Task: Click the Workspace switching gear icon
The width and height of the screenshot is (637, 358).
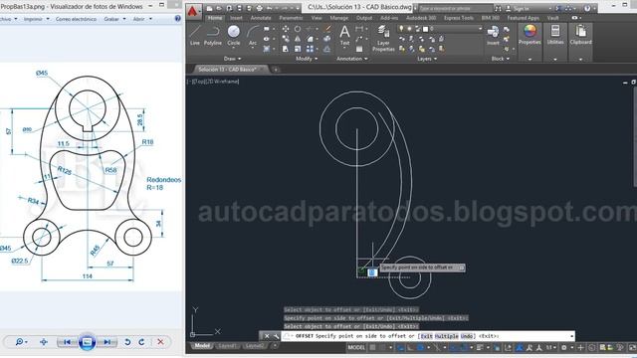Action: (x=564, y=347)
